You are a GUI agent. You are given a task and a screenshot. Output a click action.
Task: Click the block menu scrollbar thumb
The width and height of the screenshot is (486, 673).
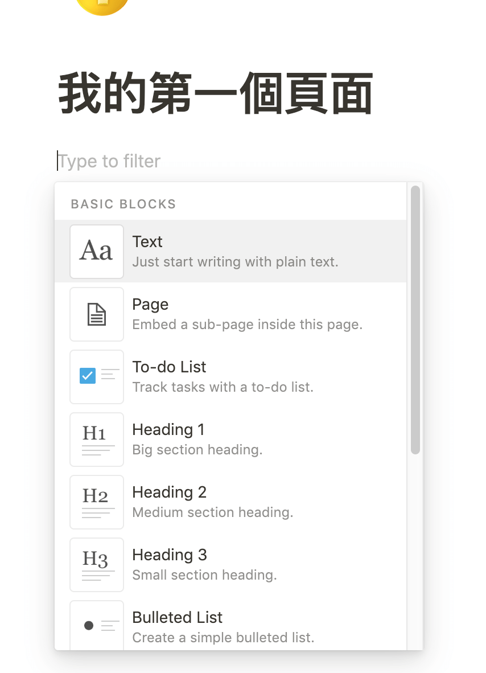pos(415,319)
